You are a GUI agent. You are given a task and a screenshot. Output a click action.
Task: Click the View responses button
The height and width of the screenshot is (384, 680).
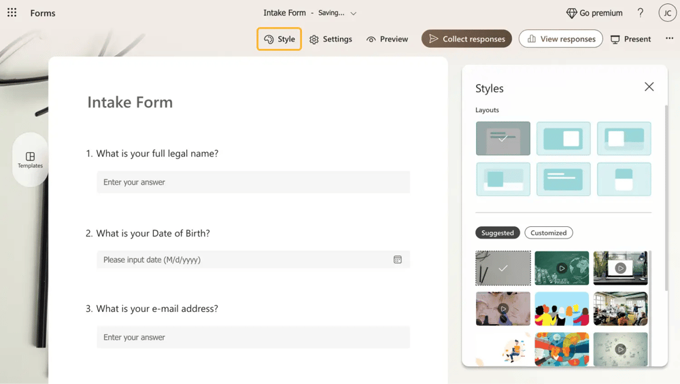[560, 39]
